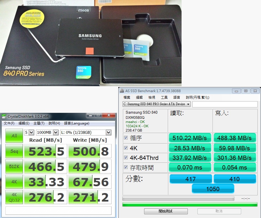The height and width of the screenshot is (218, 261).
Task: Open the 說明(丹楓 繁化) help menu
Action: click(197, 98)
